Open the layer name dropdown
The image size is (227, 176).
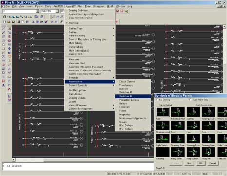37,11
